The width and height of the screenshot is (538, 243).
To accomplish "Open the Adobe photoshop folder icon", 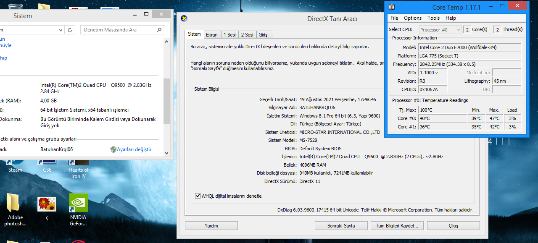I will tap(15, 209).
